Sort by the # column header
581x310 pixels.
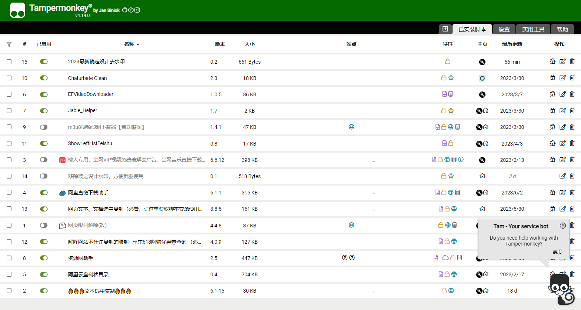point(24,44)
